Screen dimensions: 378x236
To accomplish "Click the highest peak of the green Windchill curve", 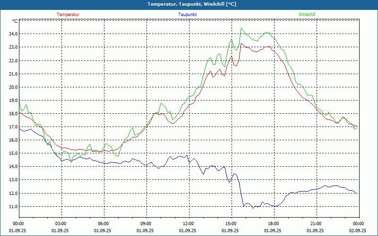I will [241, 28].
